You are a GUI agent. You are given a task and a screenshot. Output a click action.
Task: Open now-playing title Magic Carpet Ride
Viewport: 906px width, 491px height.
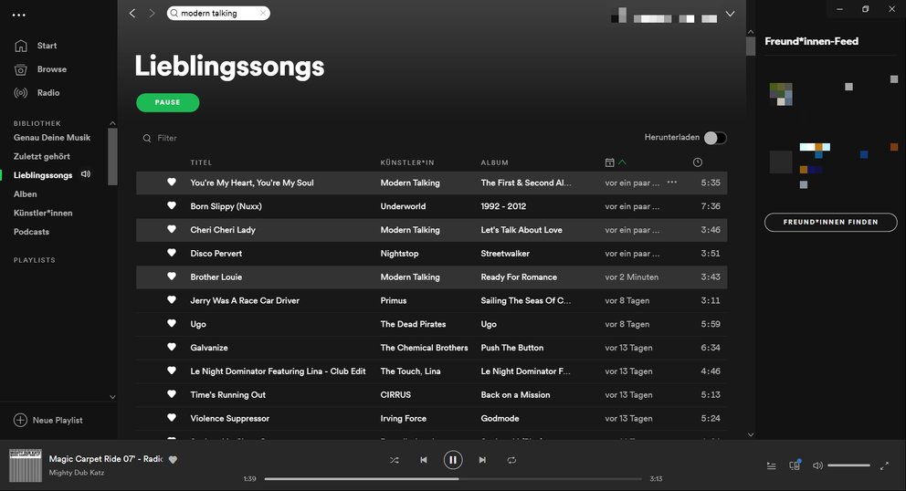106,459
